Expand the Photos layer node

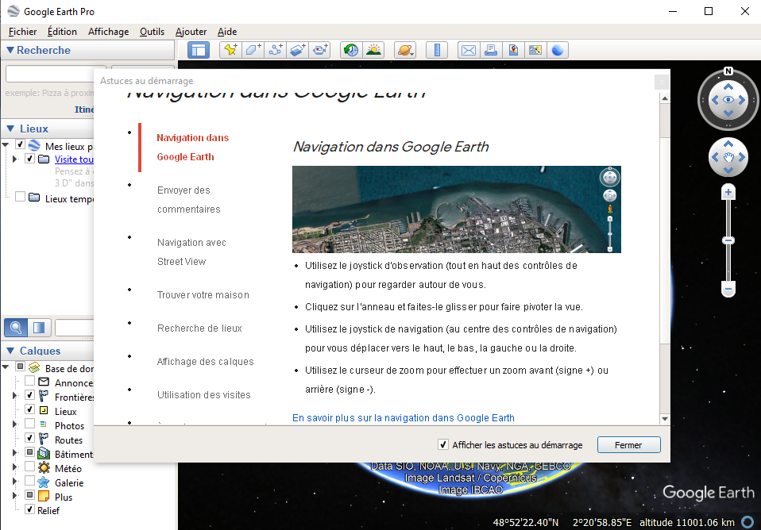14,424
